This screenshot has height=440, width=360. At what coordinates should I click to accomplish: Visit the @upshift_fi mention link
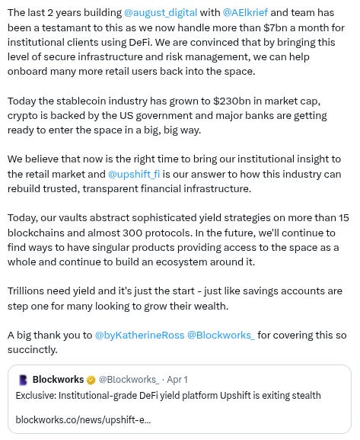[134, 175]
